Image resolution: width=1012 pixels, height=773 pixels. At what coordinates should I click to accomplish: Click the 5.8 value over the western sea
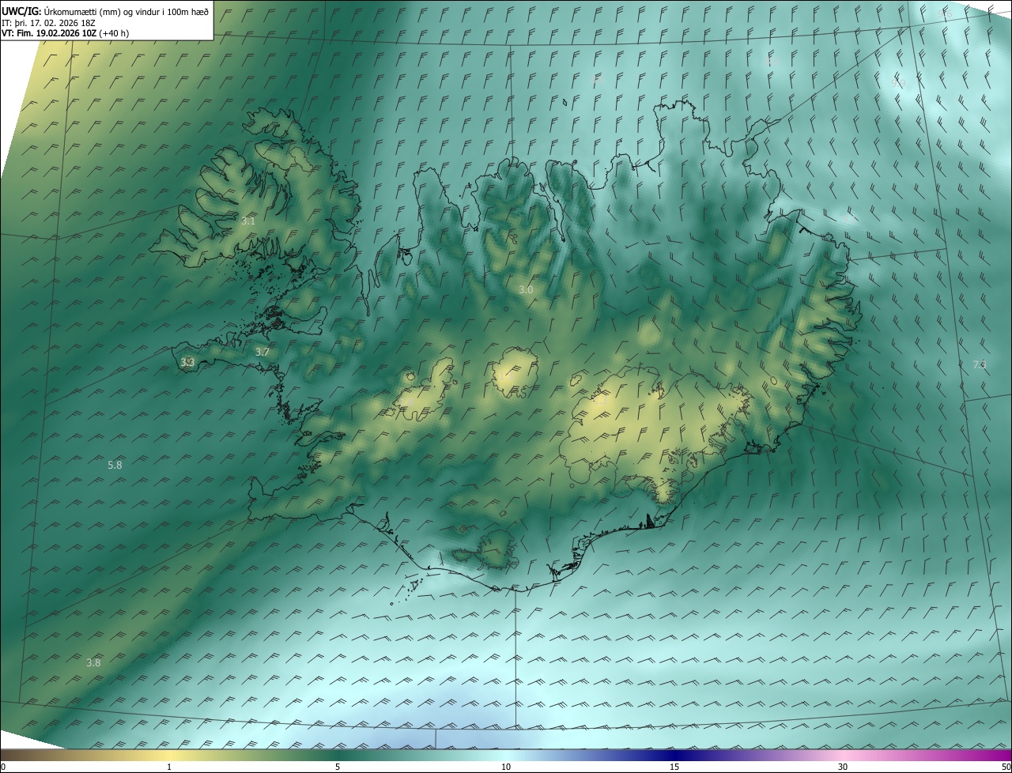115,465
